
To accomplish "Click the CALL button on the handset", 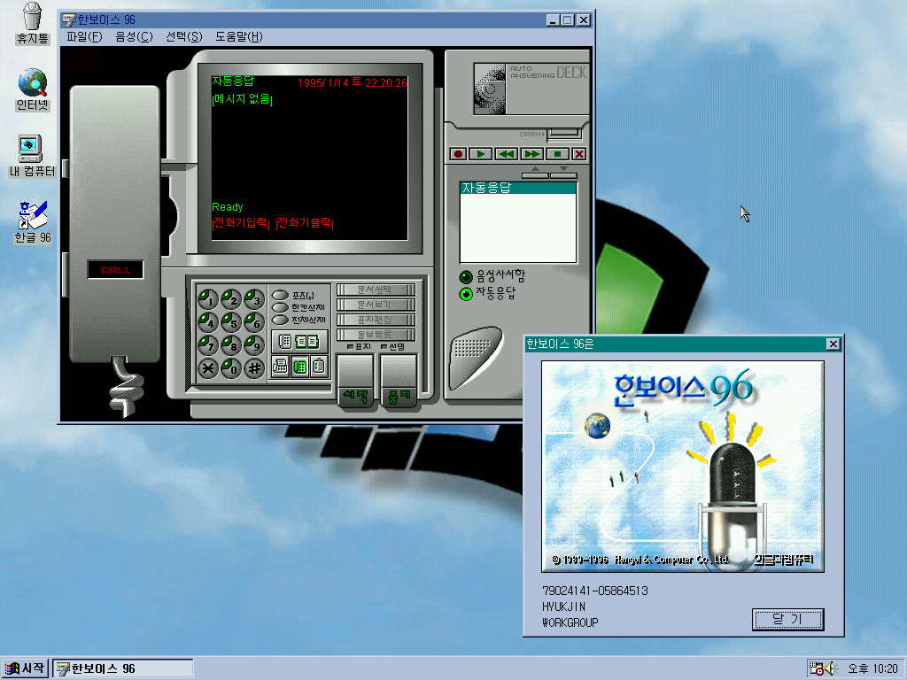I will (115, 269).
